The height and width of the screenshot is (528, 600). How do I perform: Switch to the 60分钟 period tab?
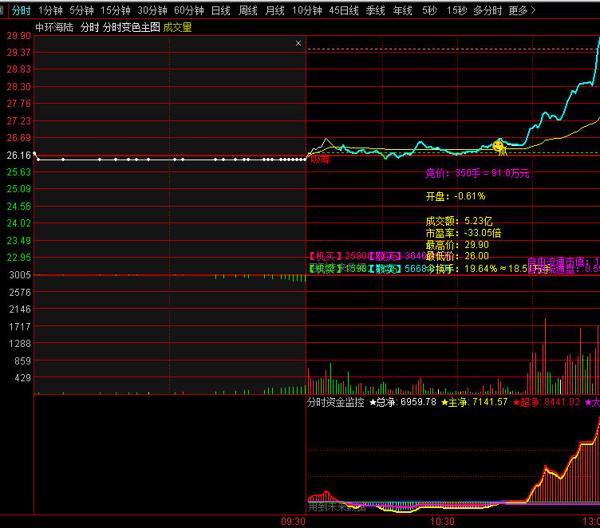[x=189, y=10]
